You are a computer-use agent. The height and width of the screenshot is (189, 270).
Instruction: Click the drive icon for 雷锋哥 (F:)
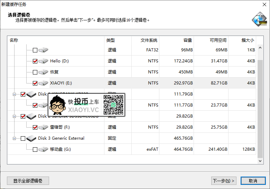click(43, 127)
